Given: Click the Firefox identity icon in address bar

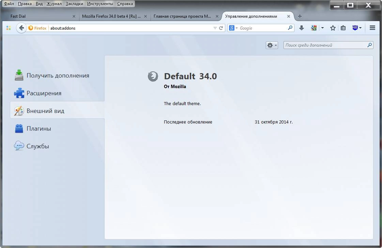Looking at the screenshot, I should click(x=31, y=28).
